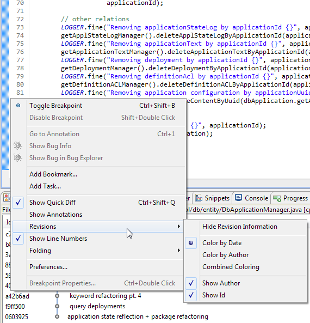The image size is (310, 323).
Task: Click Show Bug in Bug Explorer icon
Action: (18, 158)
